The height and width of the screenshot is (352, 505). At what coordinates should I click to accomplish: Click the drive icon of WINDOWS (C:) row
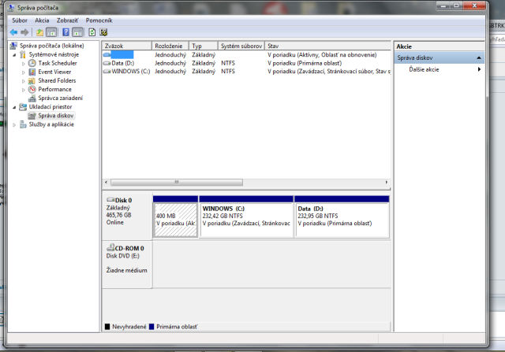pos(107,72)
